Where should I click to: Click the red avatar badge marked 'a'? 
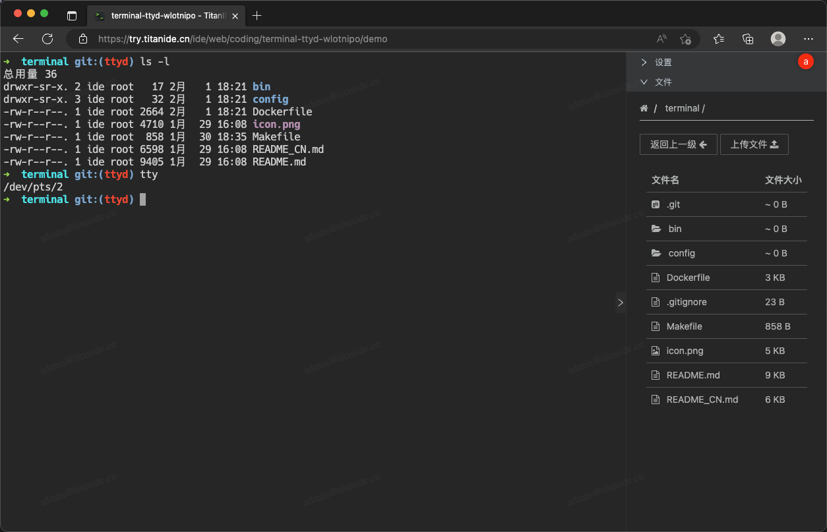pos(805,61)
